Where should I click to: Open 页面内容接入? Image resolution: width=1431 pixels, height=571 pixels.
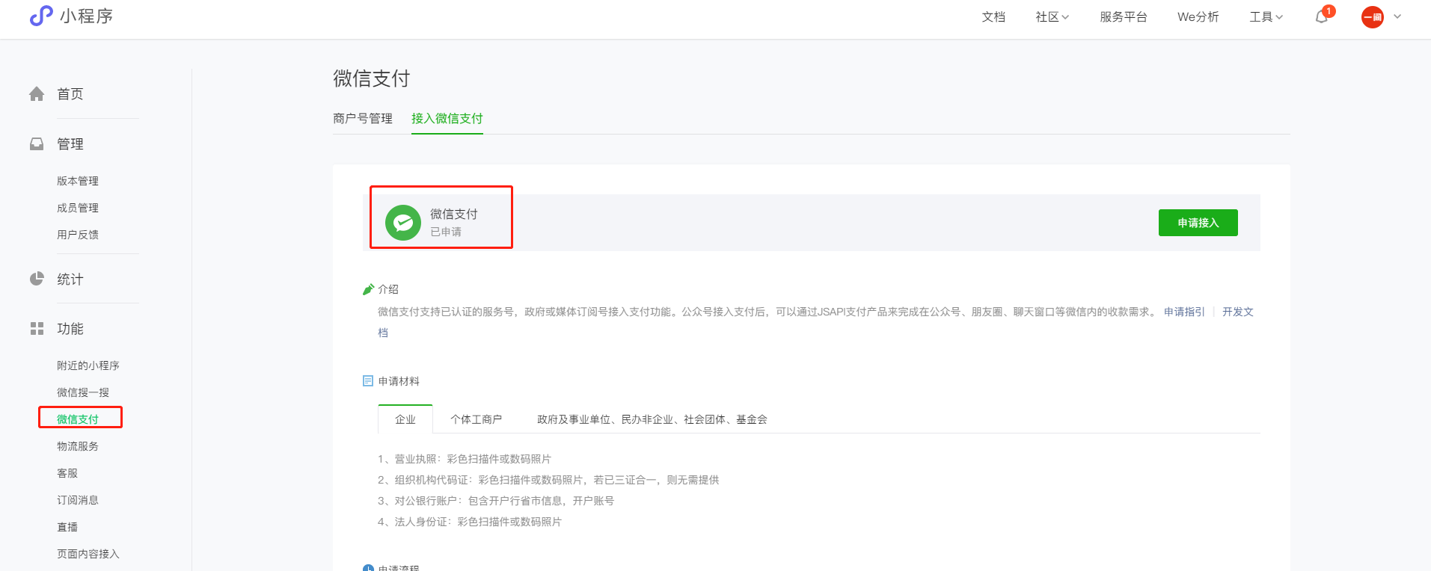[x=88, y=554]
